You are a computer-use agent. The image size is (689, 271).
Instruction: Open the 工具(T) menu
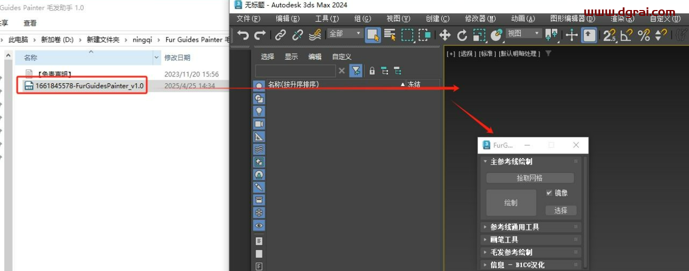327,18
